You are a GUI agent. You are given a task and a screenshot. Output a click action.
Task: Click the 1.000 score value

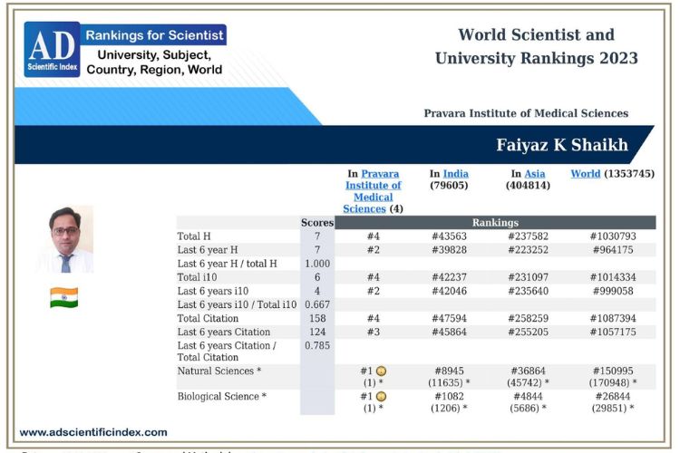(317, 264)
